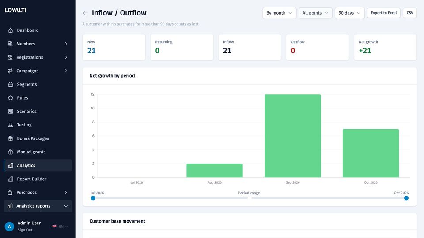The width and height of the screenshot is (424, 238).
Task: Click the Analytics reports chart icon
Action: 10,206
